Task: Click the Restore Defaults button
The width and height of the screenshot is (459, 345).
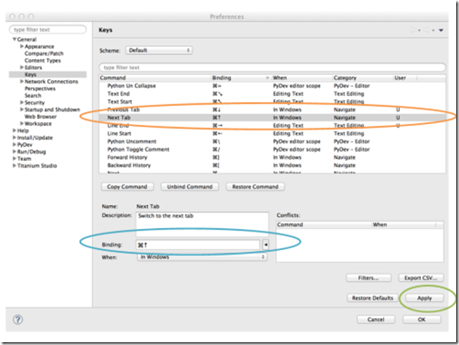Action: pyautogui.click(x=372, y=298)
